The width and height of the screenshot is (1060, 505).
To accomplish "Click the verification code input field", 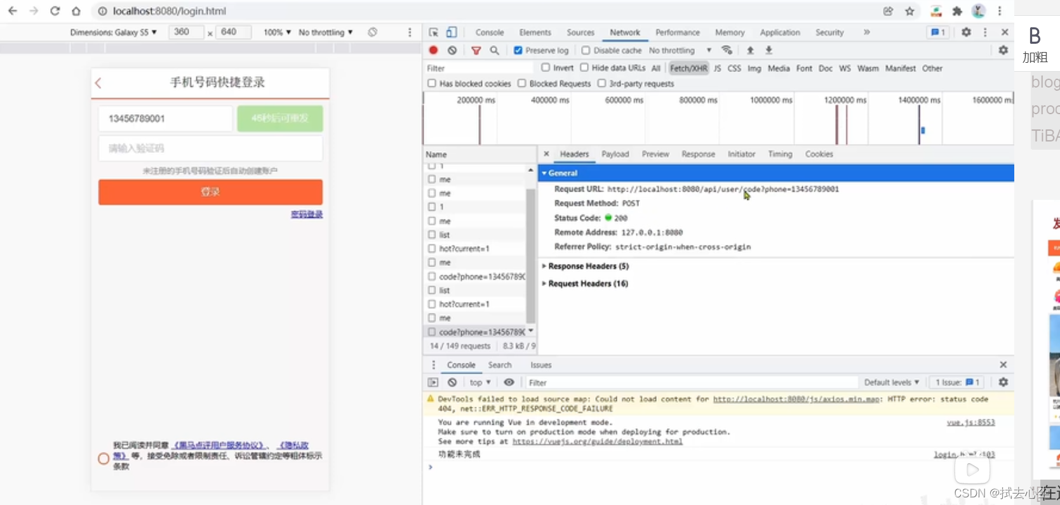I will (210, 148).
